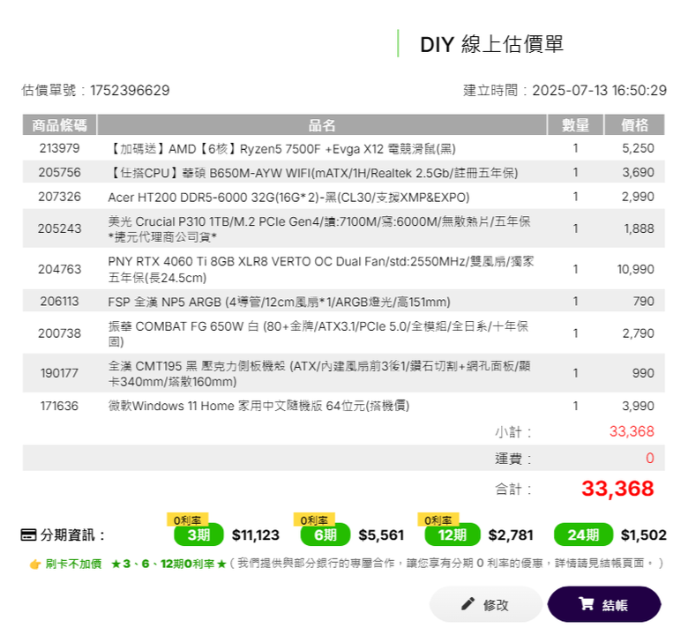688x643 pixels.
Task: Select the 24期 installment badge
Action: 583,535
